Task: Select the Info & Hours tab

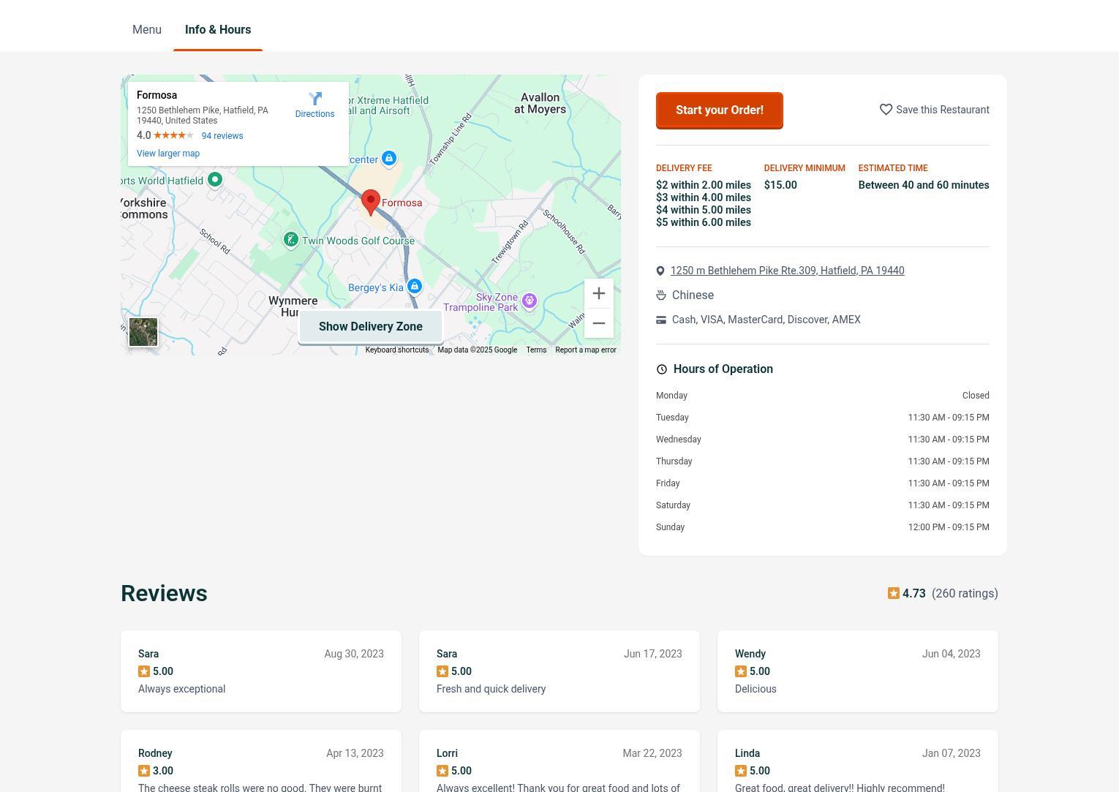Action: tap(218, 30)
